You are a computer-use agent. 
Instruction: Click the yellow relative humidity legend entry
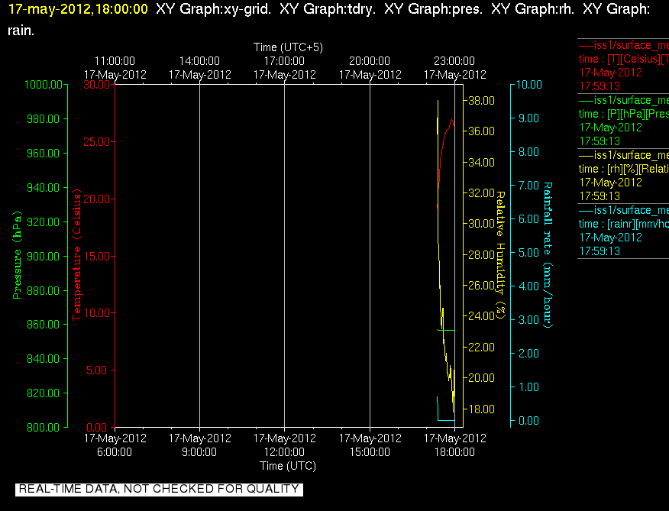623,176
